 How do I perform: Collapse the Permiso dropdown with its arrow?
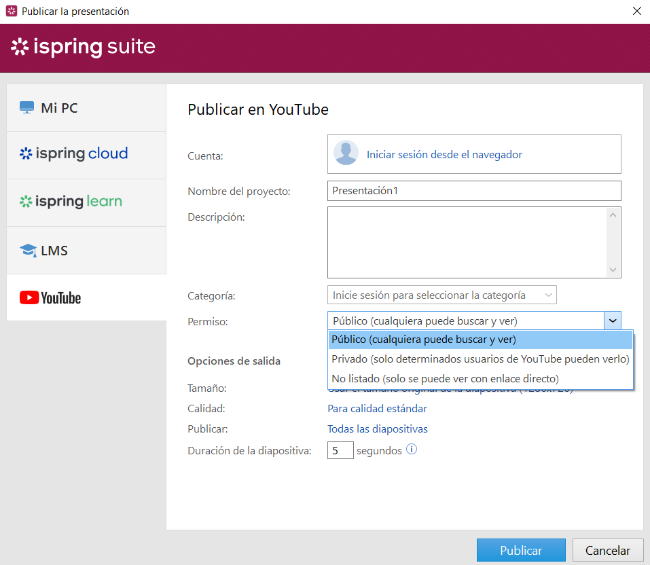click(613, 320)
